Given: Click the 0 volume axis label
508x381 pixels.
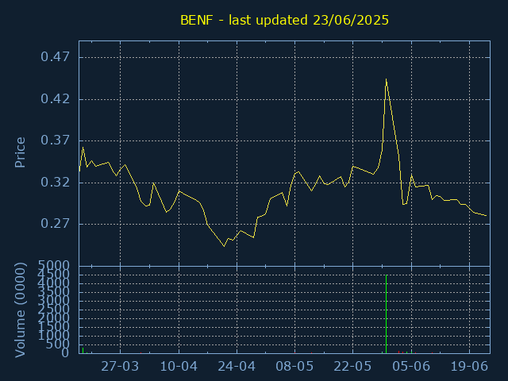Looking at the screenshot, I should 65,352.
